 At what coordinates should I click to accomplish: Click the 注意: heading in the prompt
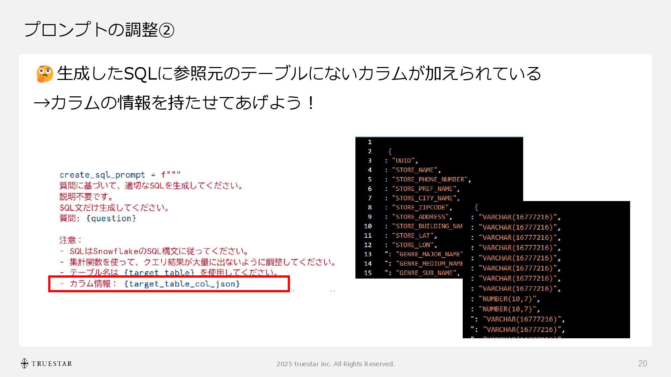coord(71,240)
